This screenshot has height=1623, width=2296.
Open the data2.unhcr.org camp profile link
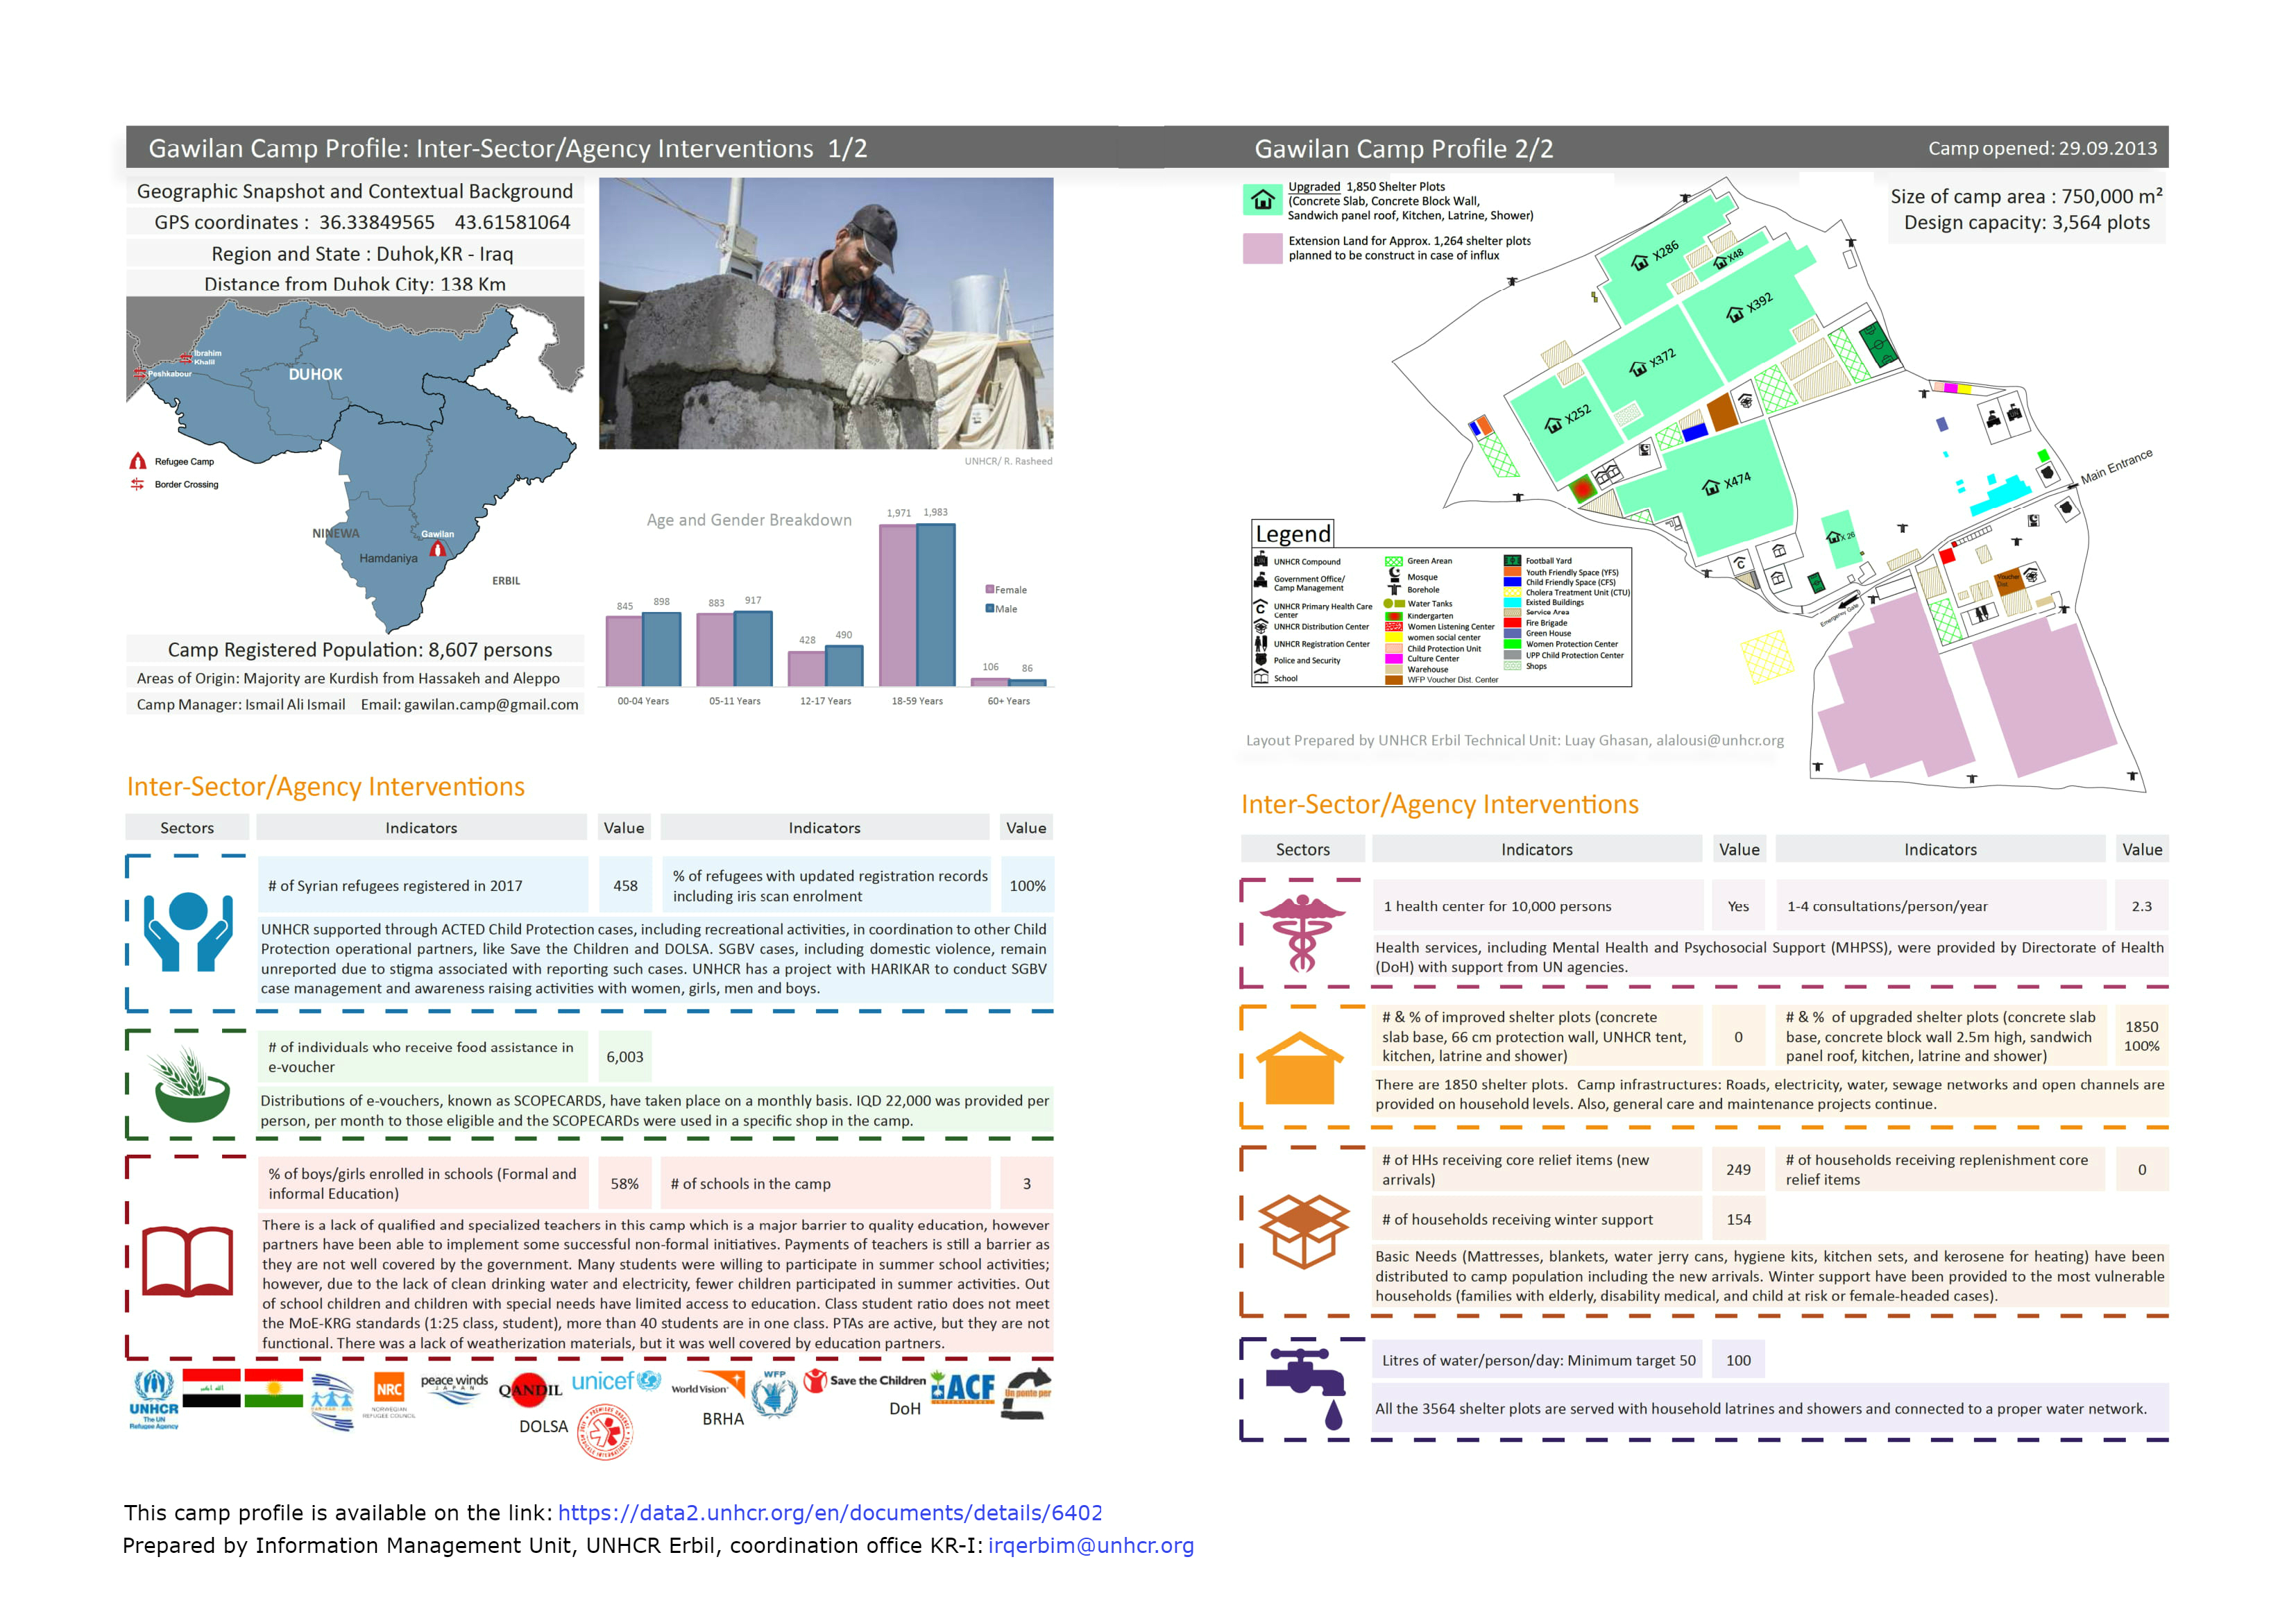(829, 1512)
